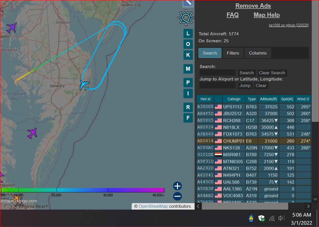Select the UPS1112 row
This screenshot has height=227, width=319.
[x=254, y=107]
